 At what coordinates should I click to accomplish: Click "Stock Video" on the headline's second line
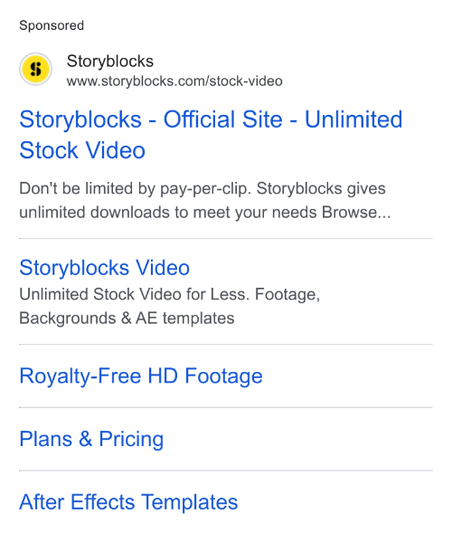pos(82,150)
